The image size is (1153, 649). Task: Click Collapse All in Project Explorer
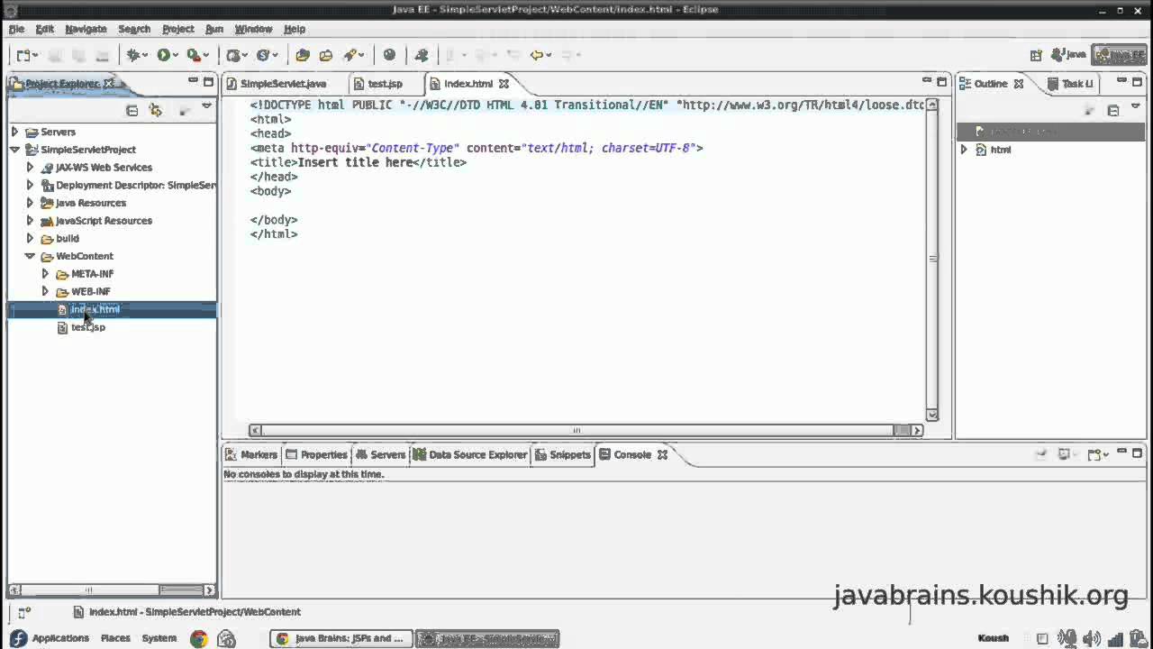tap(132, 110)
